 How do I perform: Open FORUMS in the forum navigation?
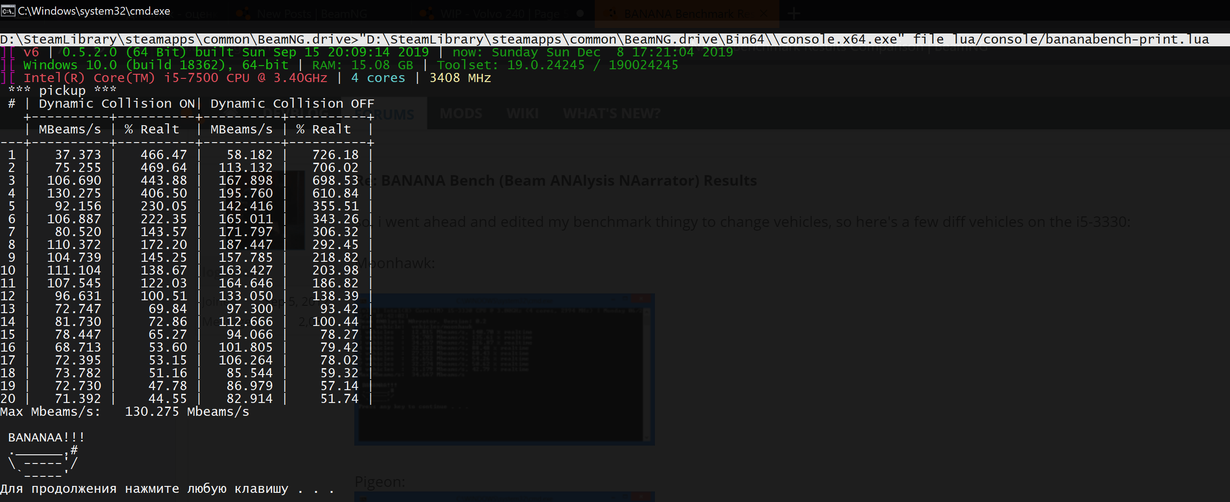tap(385, 114)
